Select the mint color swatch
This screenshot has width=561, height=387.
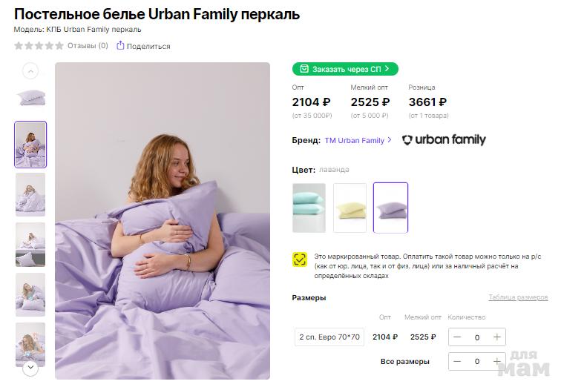pos(309,208)
